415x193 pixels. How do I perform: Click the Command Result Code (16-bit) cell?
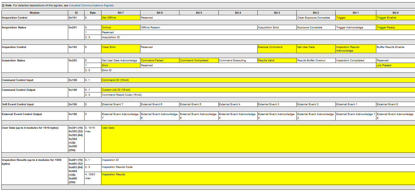258,95
